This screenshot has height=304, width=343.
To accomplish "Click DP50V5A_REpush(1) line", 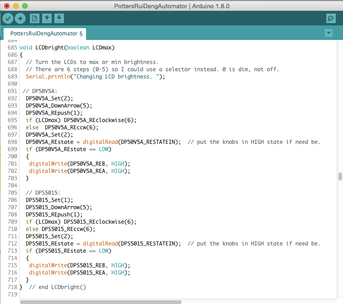I will point(54,113).
